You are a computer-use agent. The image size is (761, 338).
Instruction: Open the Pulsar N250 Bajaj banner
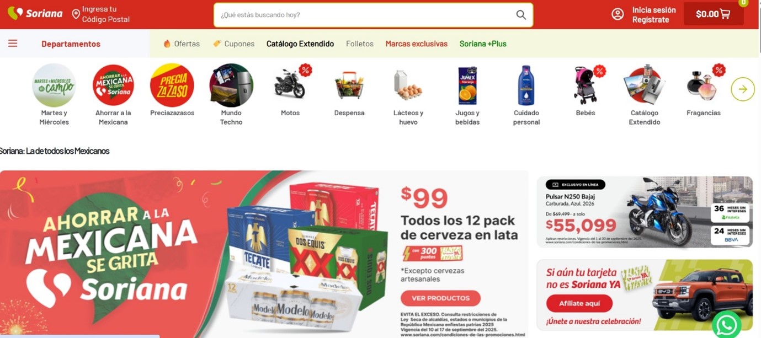645,212
